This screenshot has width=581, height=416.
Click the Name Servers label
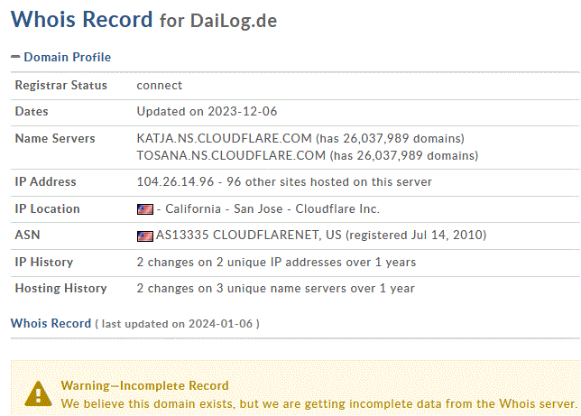pyautogui.click(x=55, y=138)
